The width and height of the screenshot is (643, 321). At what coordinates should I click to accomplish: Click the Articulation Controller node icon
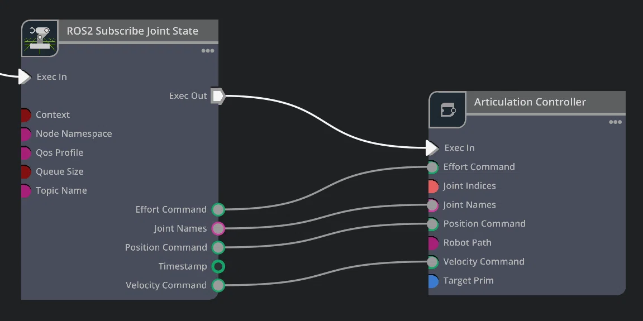coord(447,109)
